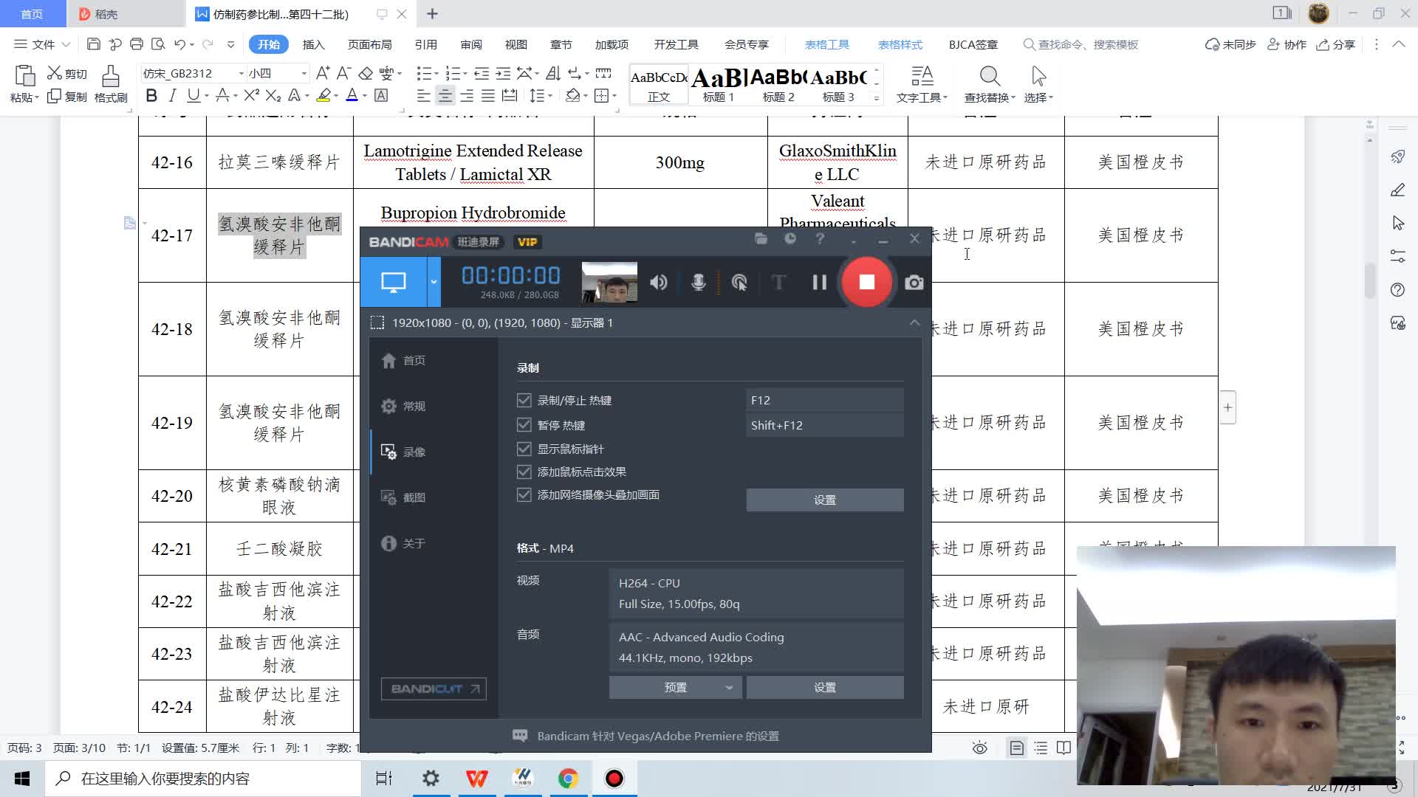Click the Bandicam text overlay T icon
Image resolution: width=1418 pixels, height=797 pixels.
(x=778, y=283)
